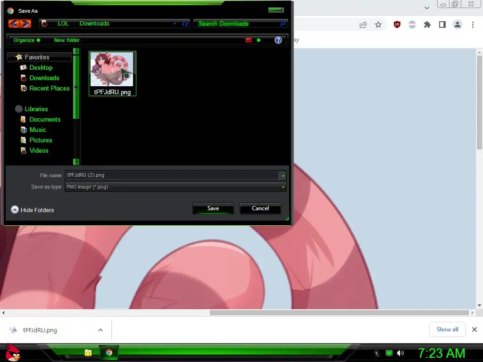Open the uBlock Origin extension icon
483x362 pixels.
pos(397,25)
